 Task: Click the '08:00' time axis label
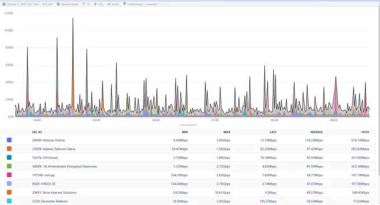point(274,120)
